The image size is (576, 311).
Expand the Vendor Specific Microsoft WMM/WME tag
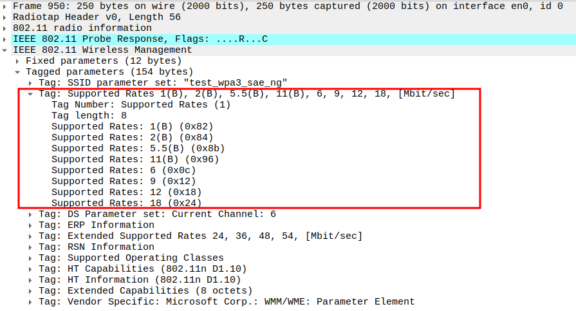click(31, 301)
